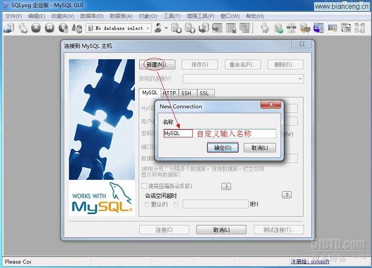Click the schema designer diagram icon
This screenshot has height=268, width=372.
(x=360, y=28)
